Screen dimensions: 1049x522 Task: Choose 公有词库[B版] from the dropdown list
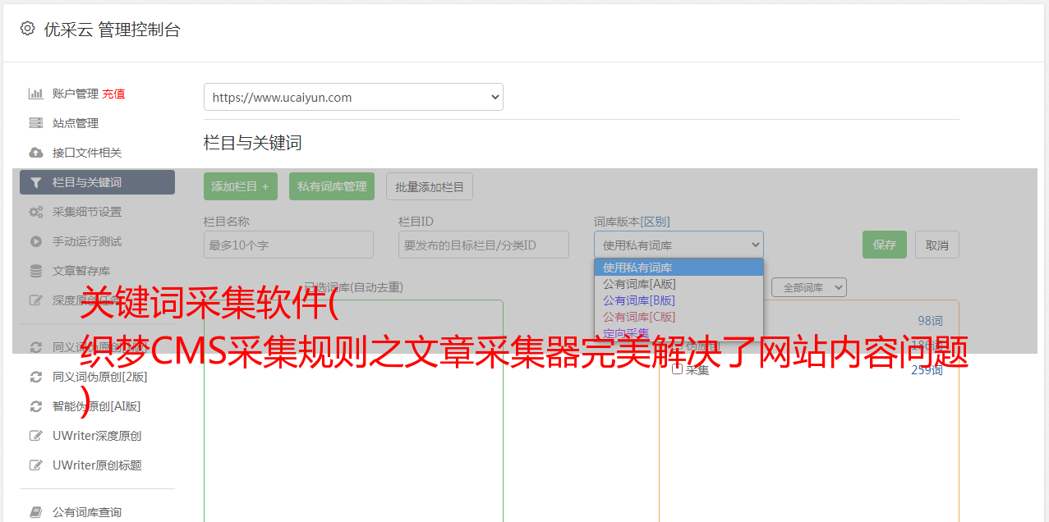[x=679, y=300]
